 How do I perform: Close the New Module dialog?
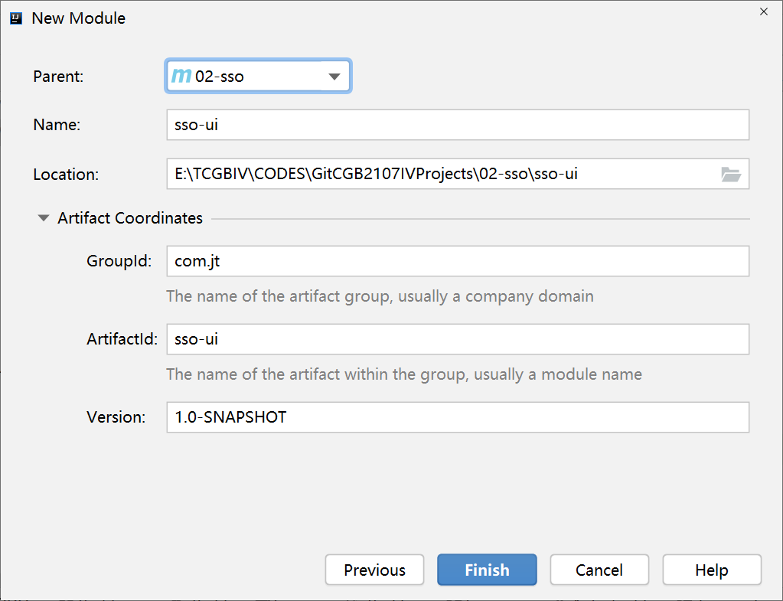[764, 11]
